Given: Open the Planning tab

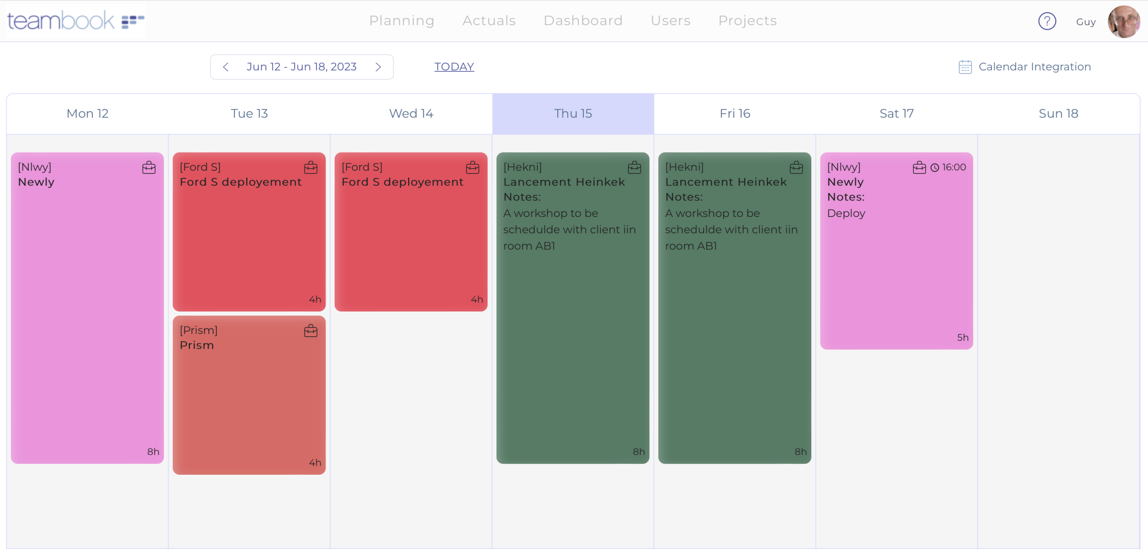Looking at the screenshot, I should (401, 21).
